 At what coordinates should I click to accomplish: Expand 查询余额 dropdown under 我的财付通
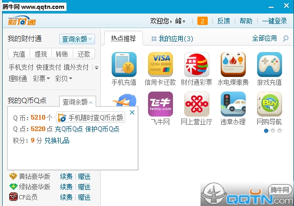(77, 39)
